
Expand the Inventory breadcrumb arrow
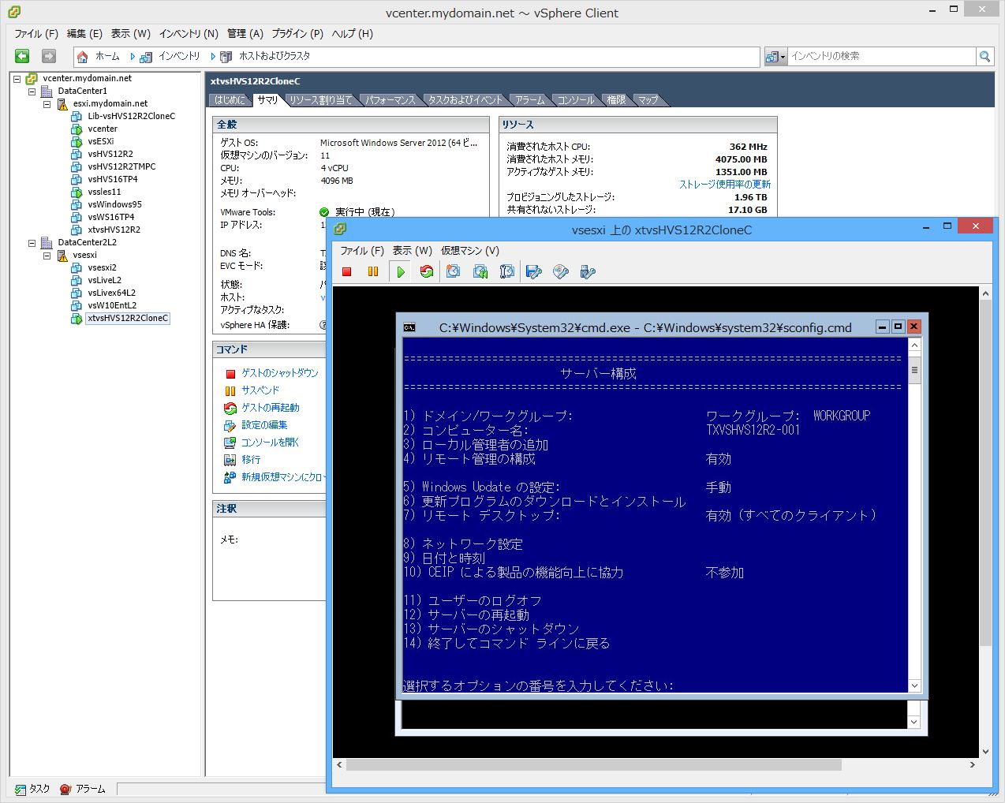pos(213,57)
